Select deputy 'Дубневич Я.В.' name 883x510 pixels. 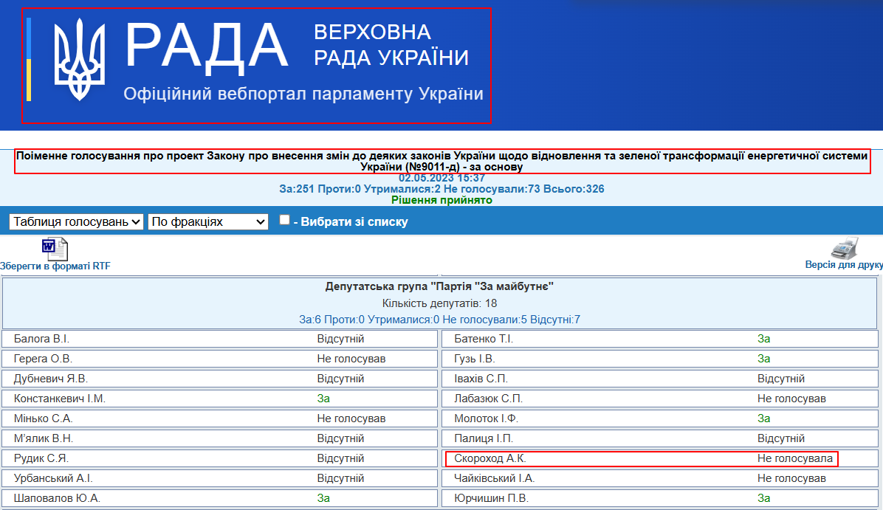51,379
